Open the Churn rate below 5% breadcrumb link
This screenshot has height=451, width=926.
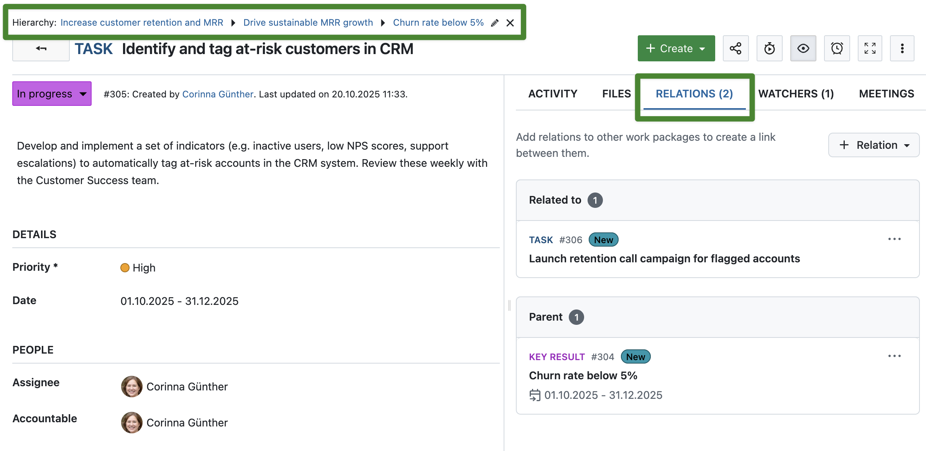[438, 22]
